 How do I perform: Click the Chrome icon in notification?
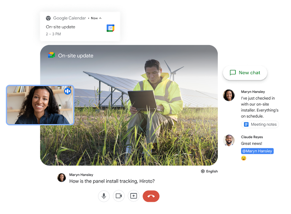[x=48, y=18]
